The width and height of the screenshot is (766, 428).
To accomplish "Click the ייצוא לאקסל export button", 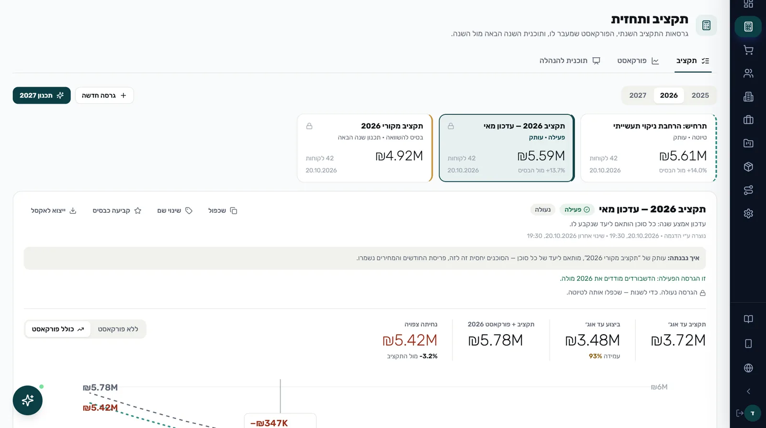I will point(54,210).
